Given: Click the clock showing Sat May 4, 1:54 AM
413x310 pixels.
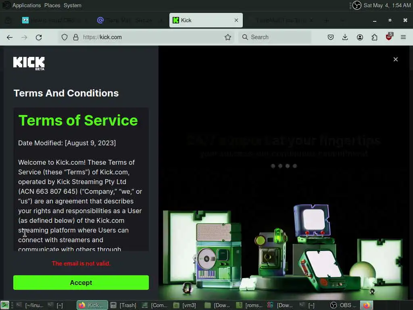Looking at the screenshot, I should 387,5.
